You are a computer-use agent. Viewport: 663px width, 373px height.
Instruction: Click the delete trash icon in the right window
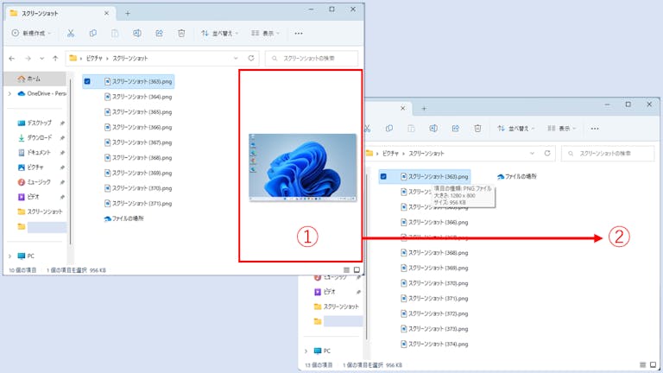[x=477, y=128]
